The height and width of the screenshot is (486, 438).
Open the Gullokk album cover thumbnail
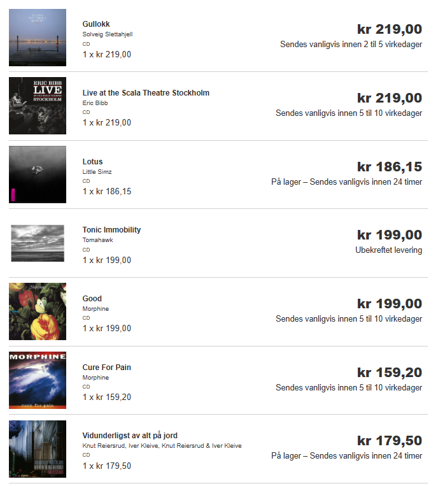pyautogui.click(x=38, y=38)
